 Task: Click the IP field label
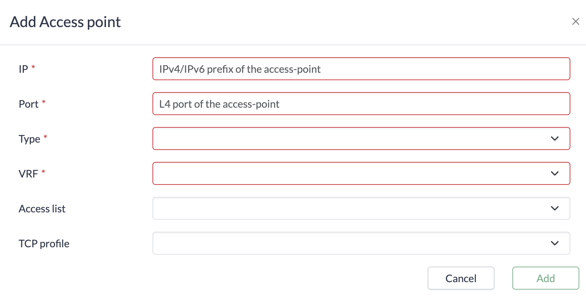tap(23, 69)
